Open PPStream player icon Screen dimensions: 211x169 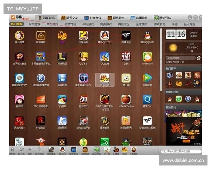click(147, 57)
